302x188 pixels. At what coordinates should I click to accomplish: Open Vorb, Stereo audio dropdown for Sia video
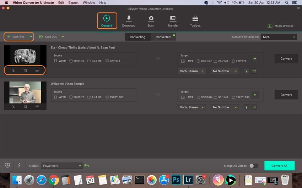(192, 71)
